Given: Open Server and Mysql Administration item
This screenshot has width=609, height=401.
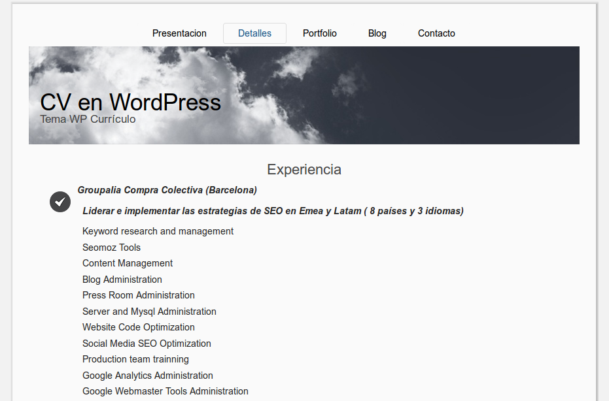Looking at the screenshot, I should point(149,312).
